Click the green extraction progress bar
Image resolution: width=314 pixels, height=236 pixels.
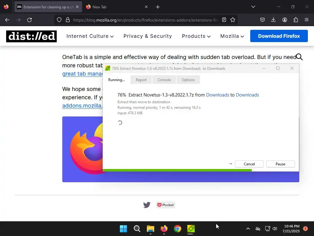[x=177, y=170]
